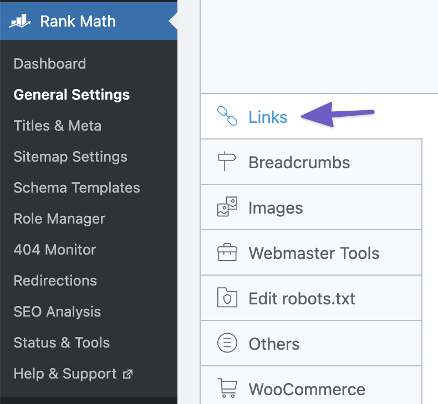This screenshot has width=438, height=404.
Task: Open the 404 Monitor page
Action: click(x=55, y=250)
